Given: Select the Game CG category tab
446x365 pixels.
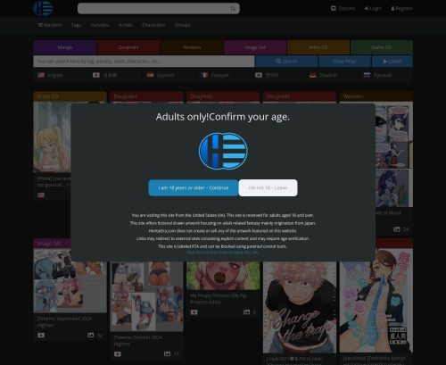Looking at the screenshot, I should click(382, 47).
